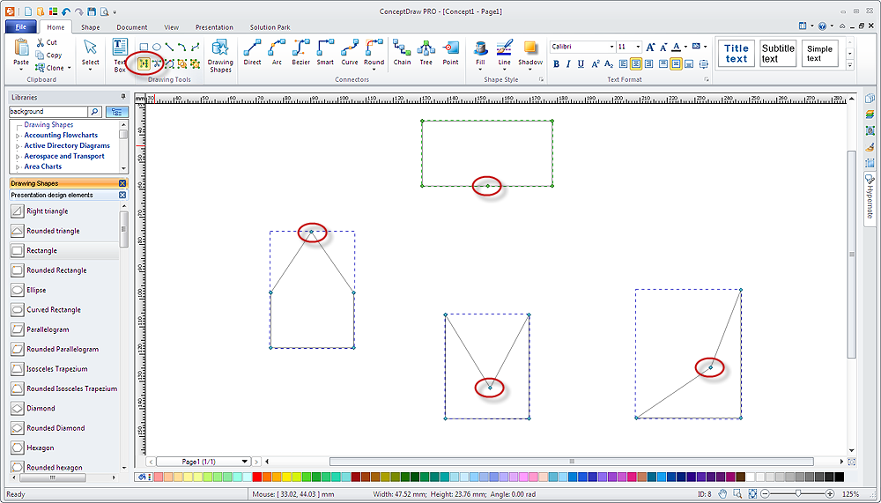
Task: Expand the Accounting Flowcharts tree node
Action: point(18,136)
